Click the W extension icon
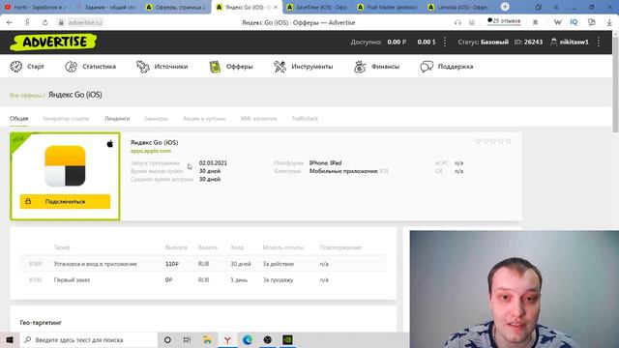 (x=557, y=22)
